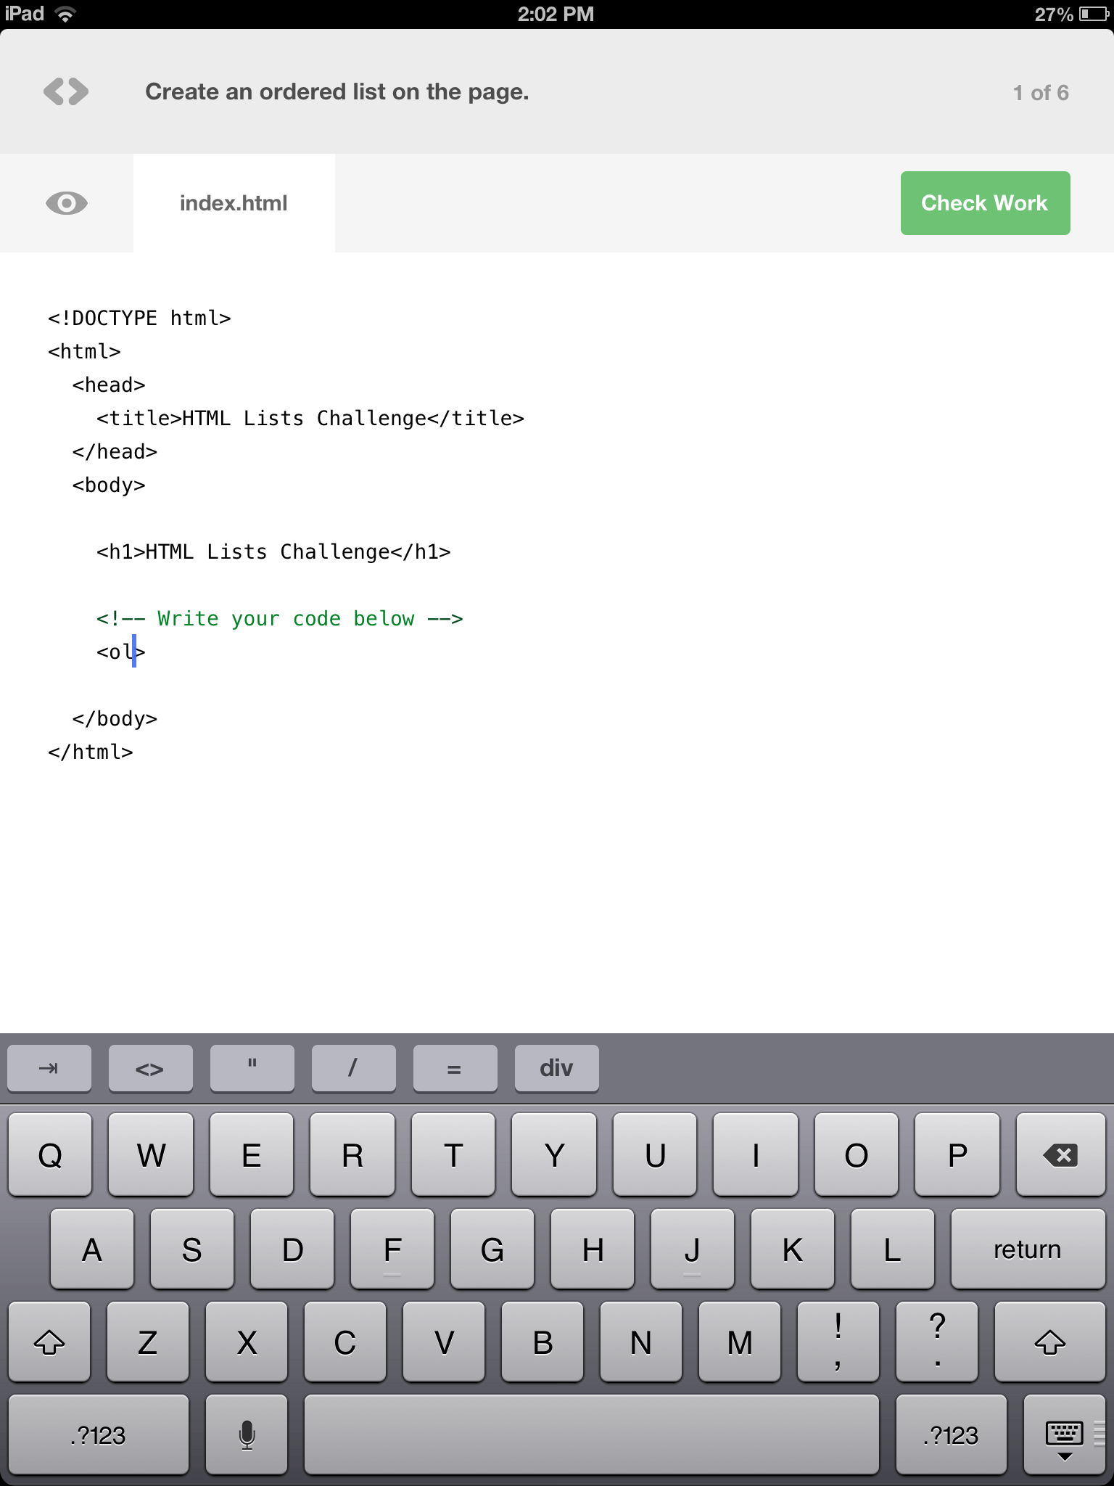This screenshot has height=1486, width=1114.
Task: Tap the A key
Action: click(x=92, y=1249)
